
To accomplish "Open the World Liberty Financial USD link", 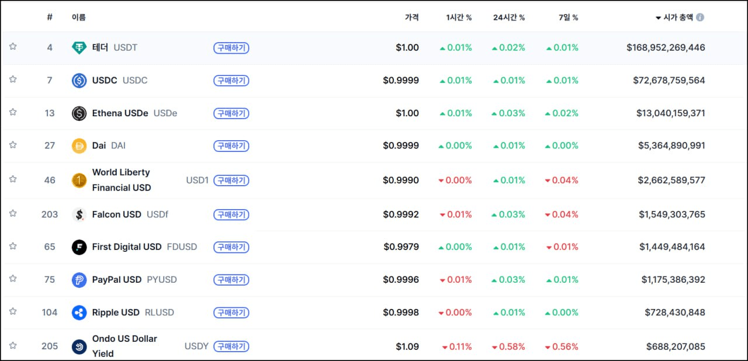I will point(122,180).
